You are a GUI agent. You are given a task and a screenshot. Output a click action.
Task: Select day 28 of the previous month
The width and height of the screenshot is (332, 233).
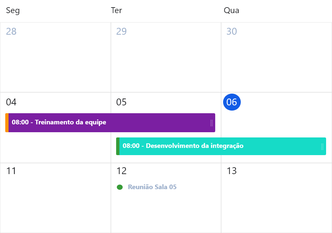pos(11,31)
